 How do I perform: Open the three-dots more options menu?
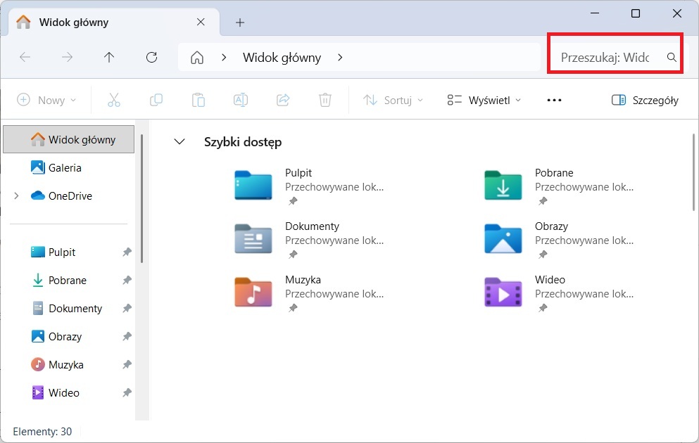(554, 100)
